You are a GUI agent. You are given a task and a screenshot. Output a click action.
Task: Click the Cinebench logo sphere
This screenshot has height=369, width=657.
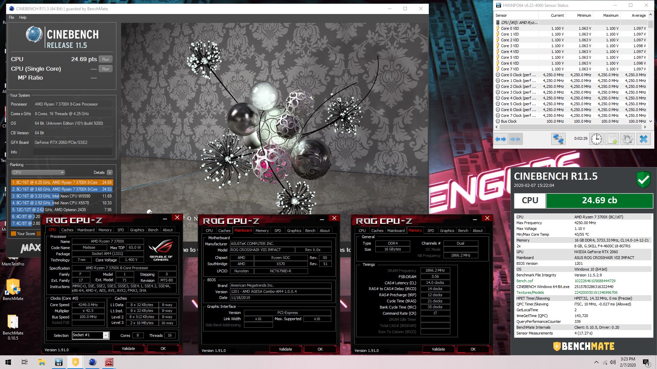[34, 35]
